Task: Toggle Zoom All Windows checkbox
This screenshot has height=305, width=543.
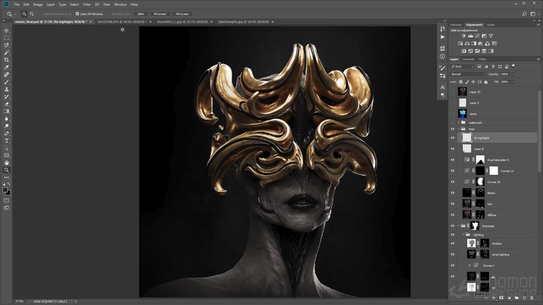Action: 77,14
